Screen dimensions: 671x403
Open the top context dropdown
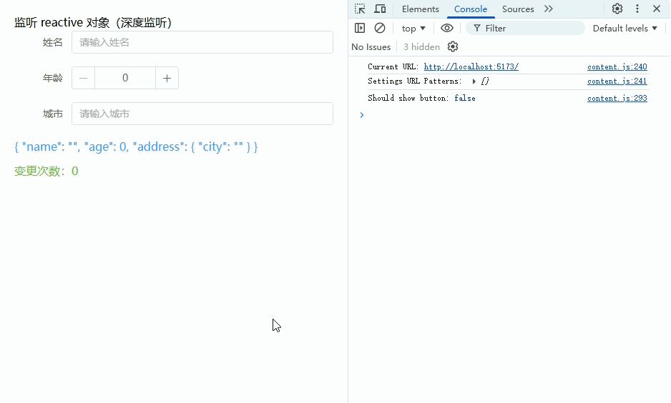[413, 28]
